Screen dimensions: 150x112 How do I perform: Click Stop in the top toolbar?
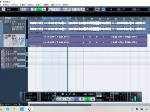(34, 9)
